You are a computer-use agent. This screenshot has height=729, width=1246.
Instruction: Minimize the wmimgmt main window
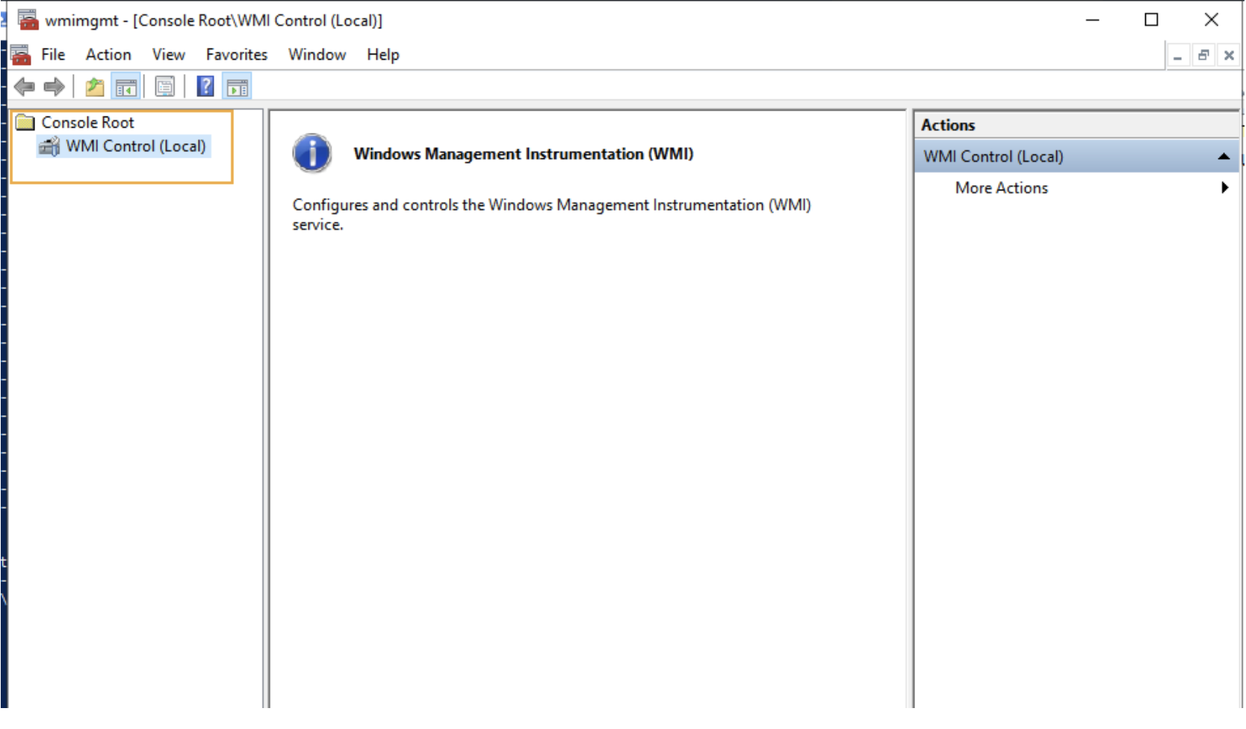(1093, 20)
